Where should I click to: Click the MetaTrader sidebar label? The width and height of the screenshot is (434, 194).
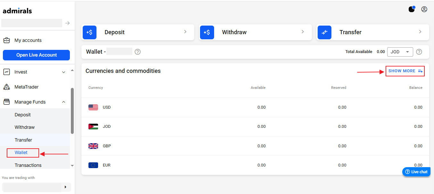click(x=27, y=87)
